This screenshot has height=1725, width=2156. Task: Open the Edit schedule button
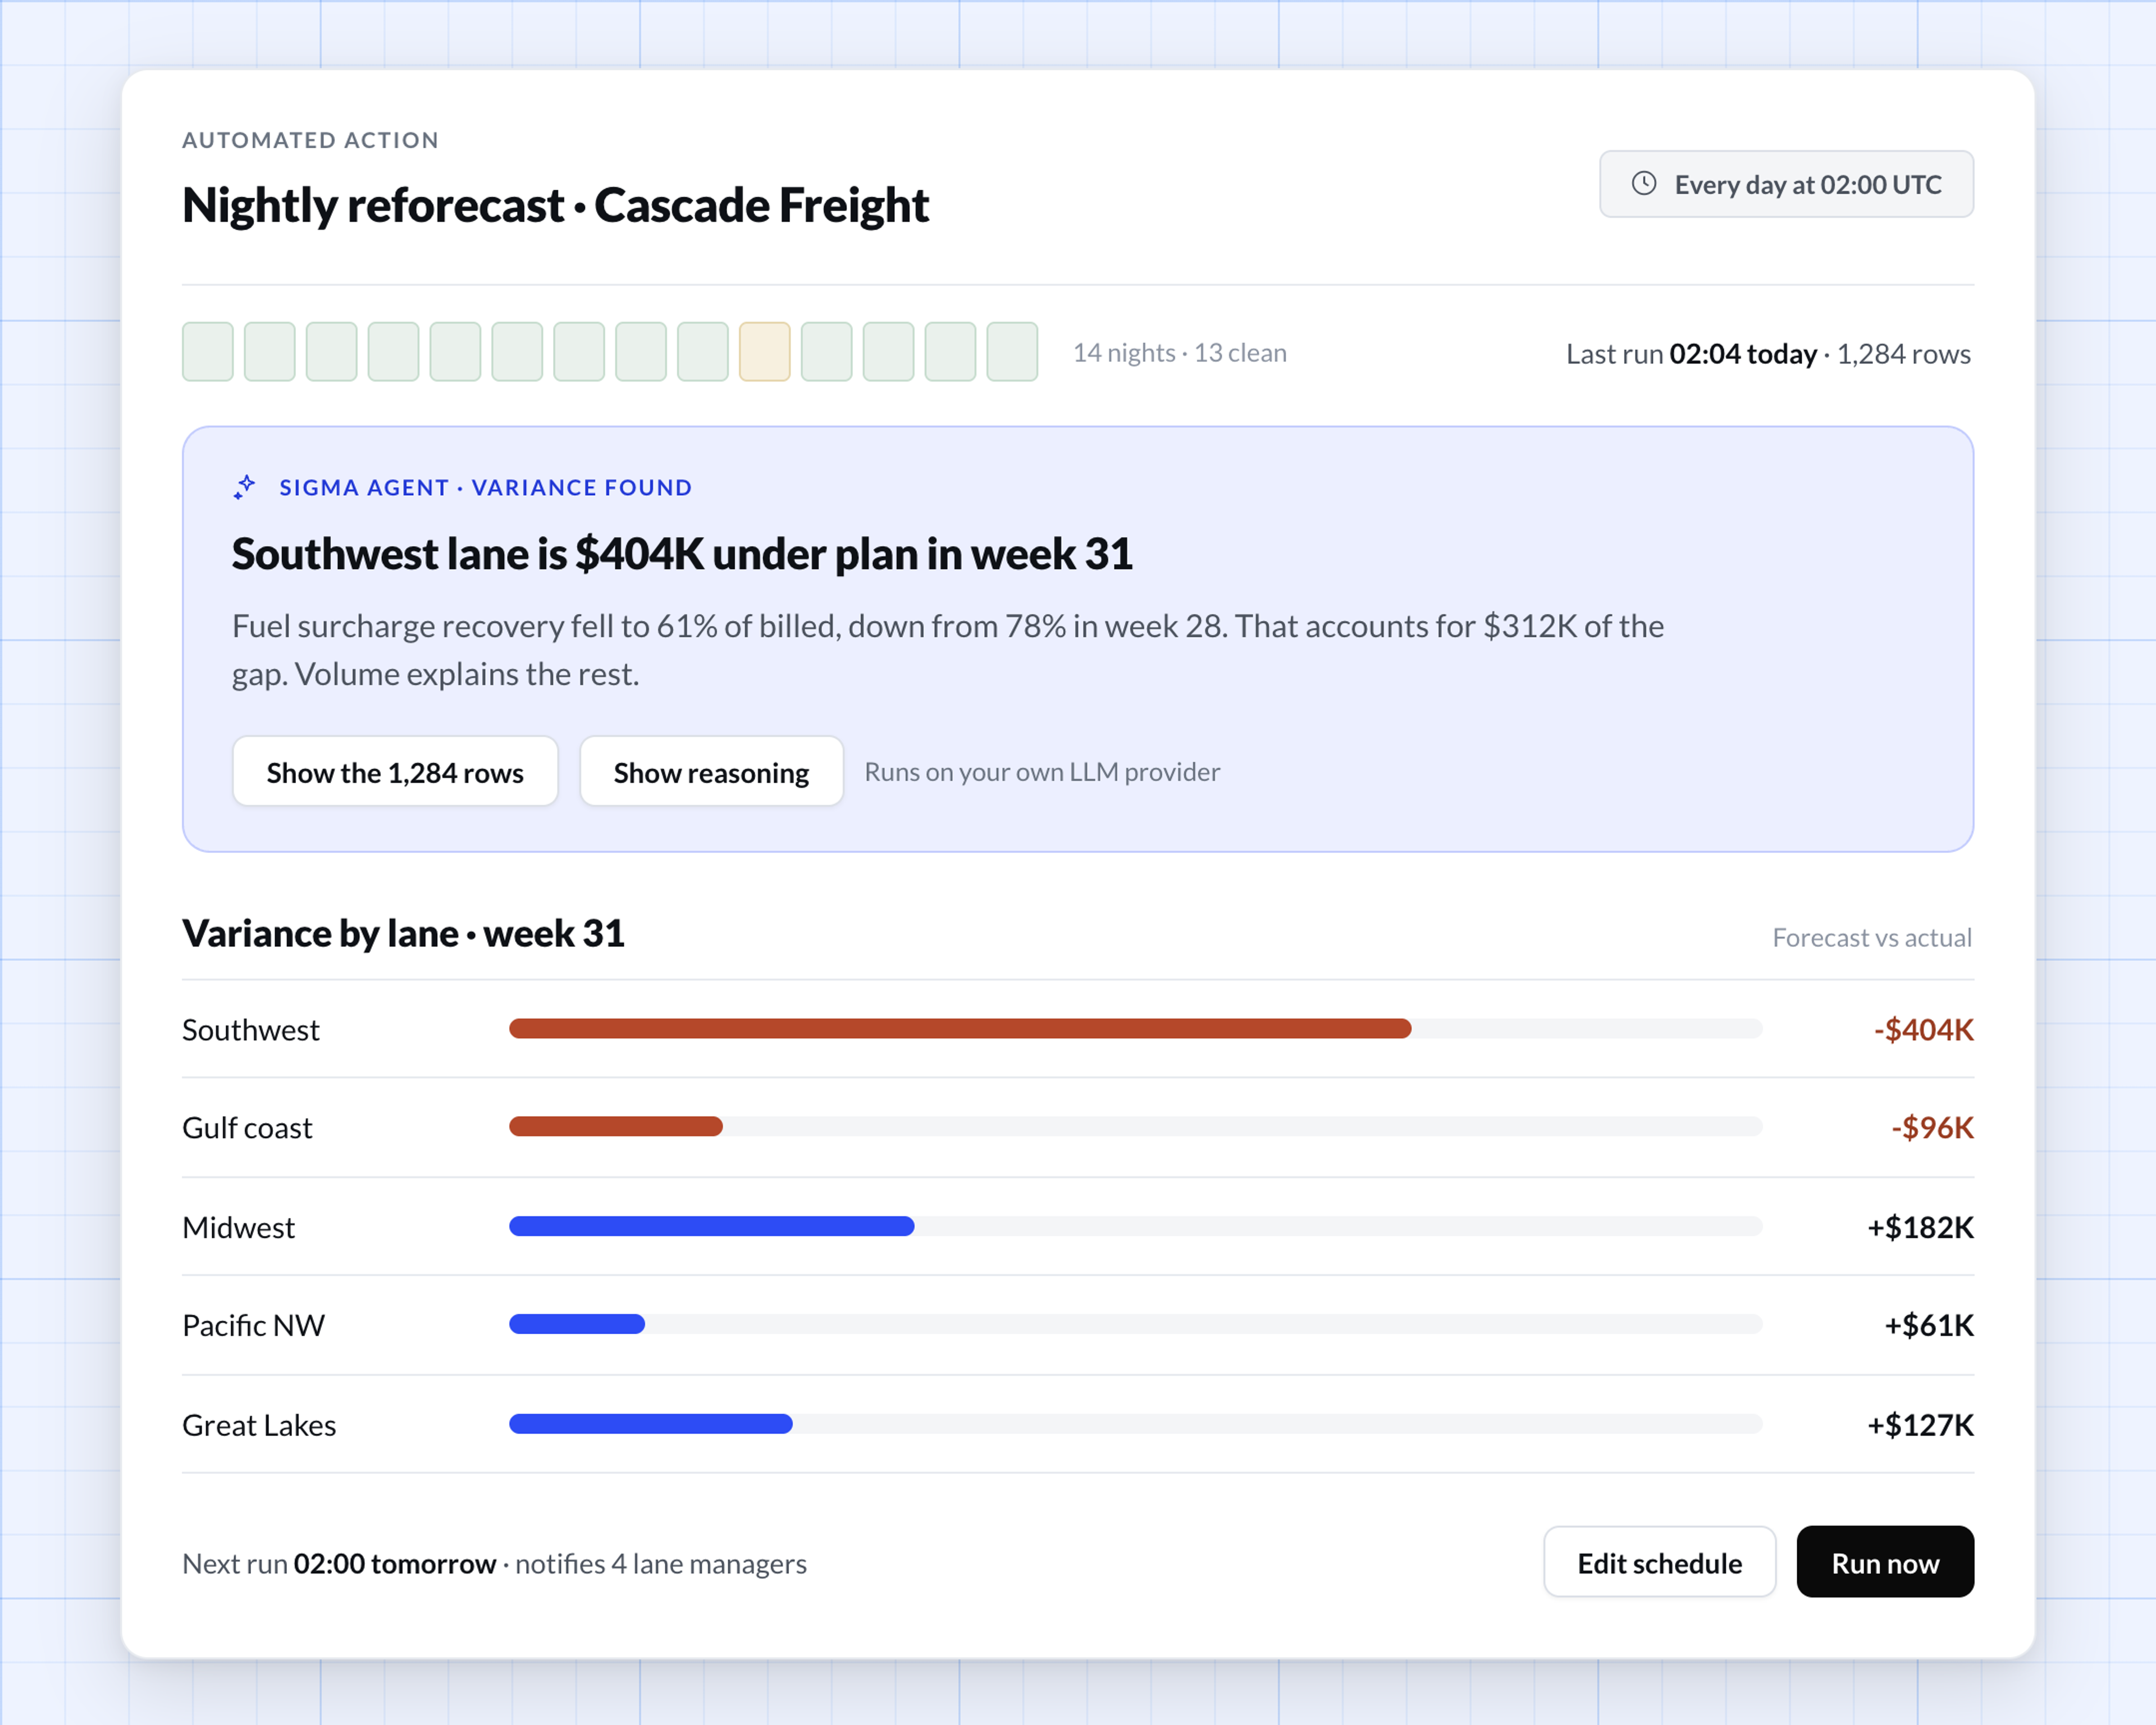point(1659,1562)
